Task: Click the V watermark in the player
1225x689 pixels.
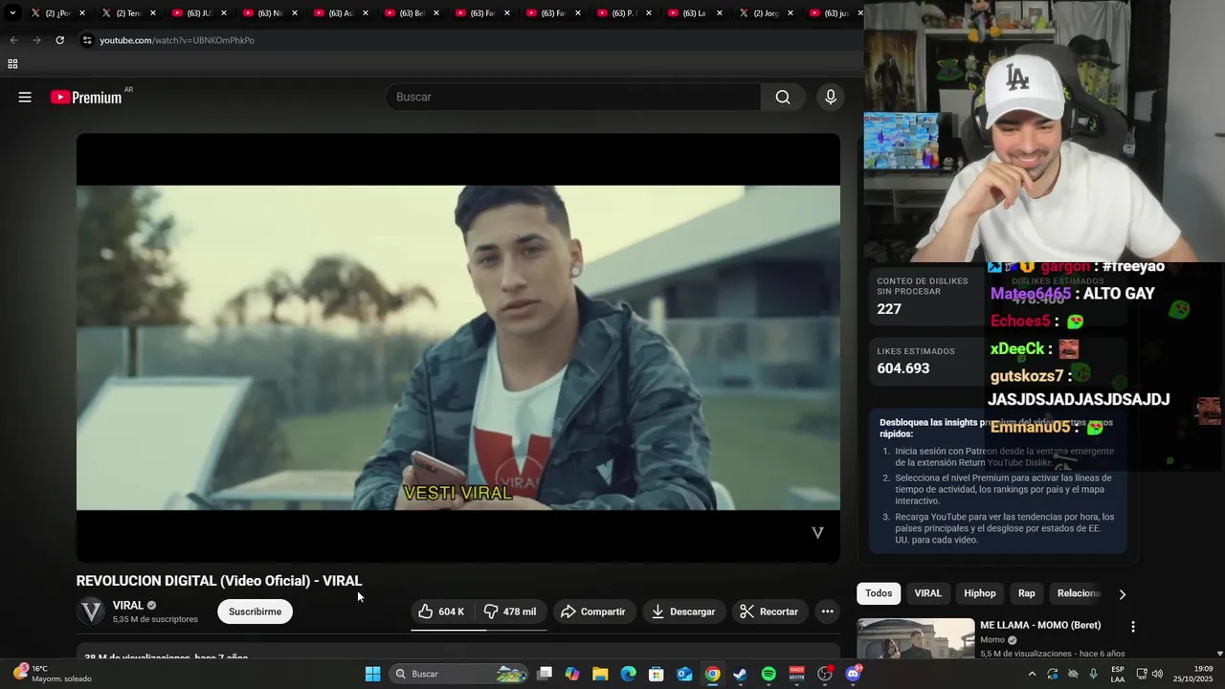Action: [817, 533]
